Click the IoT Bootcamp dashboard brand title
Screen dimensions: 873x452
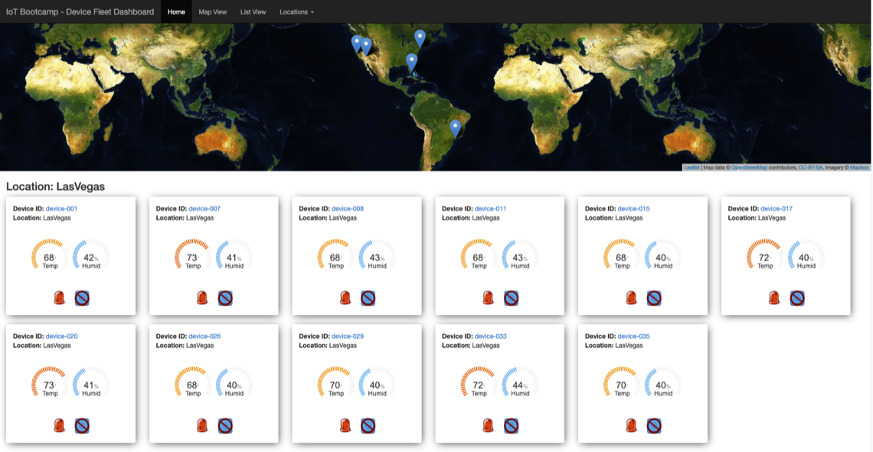click(80, 11)
